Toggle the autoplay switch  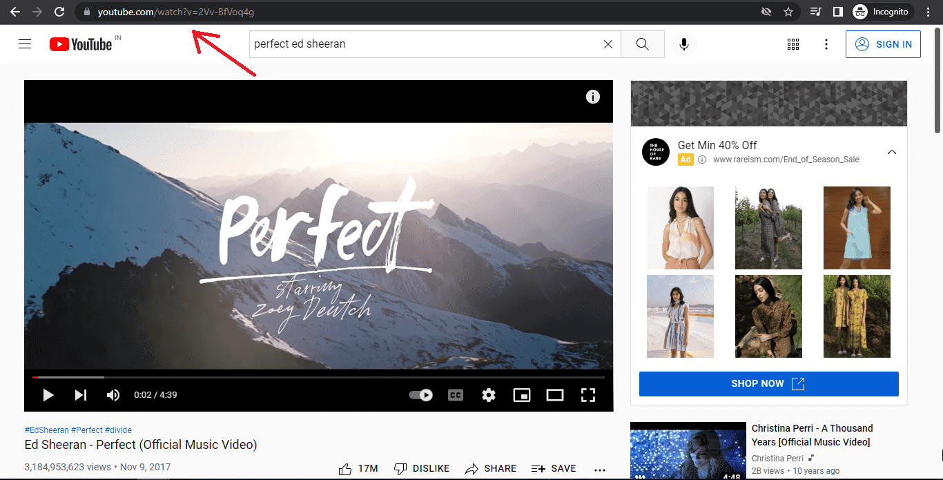coord(421,395)
